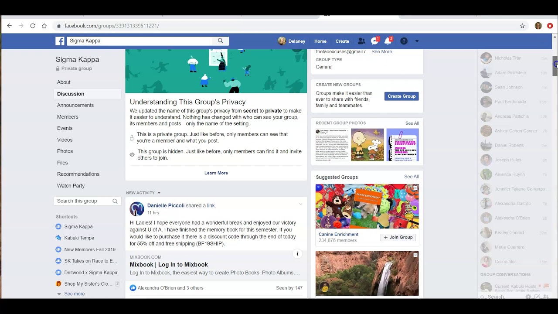Open Videos in group sidebar
The width and height of the screenshot is (558, 314).
pyautogui.click(x=65, y=140)
